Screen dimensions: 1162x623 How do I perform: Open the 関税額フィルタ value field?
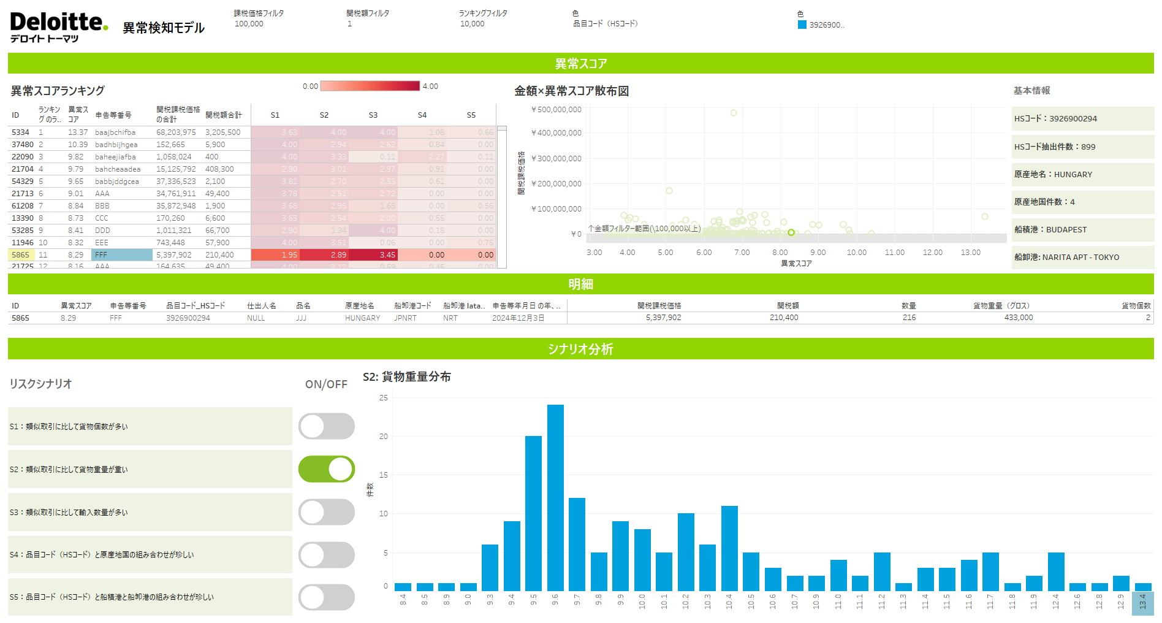click(x=350, y=24)
